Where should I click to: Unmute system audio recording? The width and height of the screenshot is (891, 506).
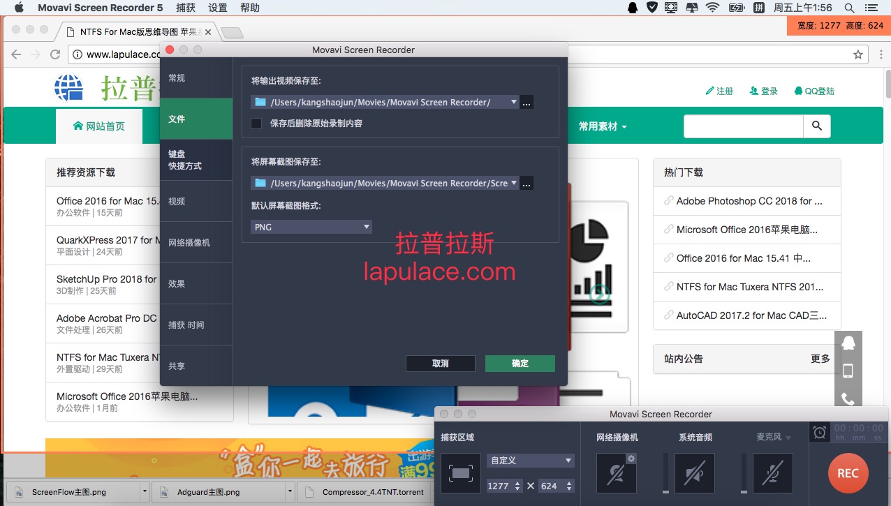tap(694, 474)
